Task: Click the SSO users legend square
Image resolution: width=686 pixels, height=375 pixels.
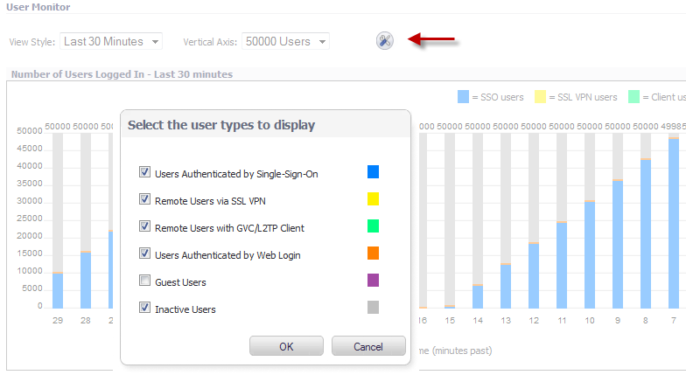Action: [x=463, y=97]
